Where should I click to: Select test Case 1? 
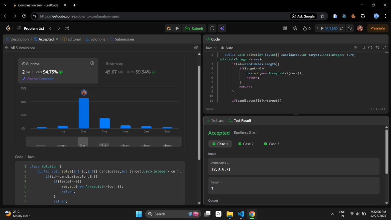click(220, 144)
